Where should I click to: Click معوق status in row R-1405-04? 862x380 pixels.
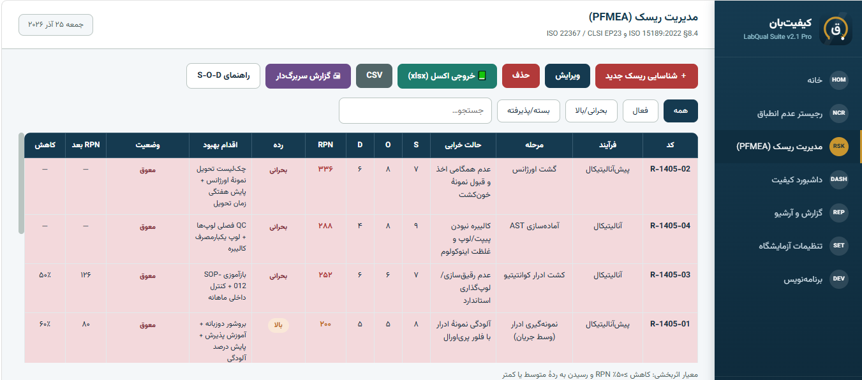(147, 226)
